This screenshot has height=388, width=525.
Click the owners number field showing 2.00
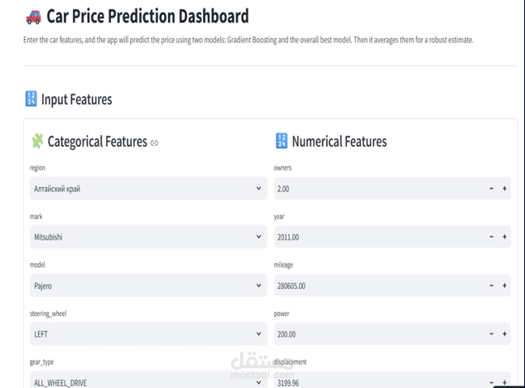(x=377, y=189)
